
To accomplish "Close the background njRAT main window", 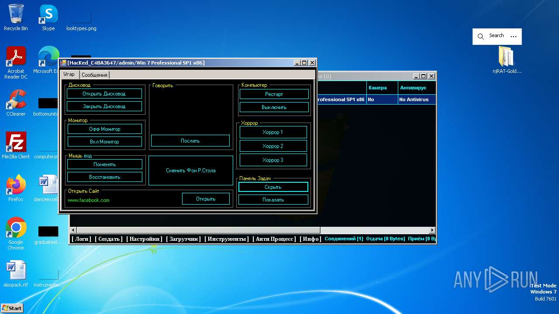I will pyautogui.click(x=431, y=76).
